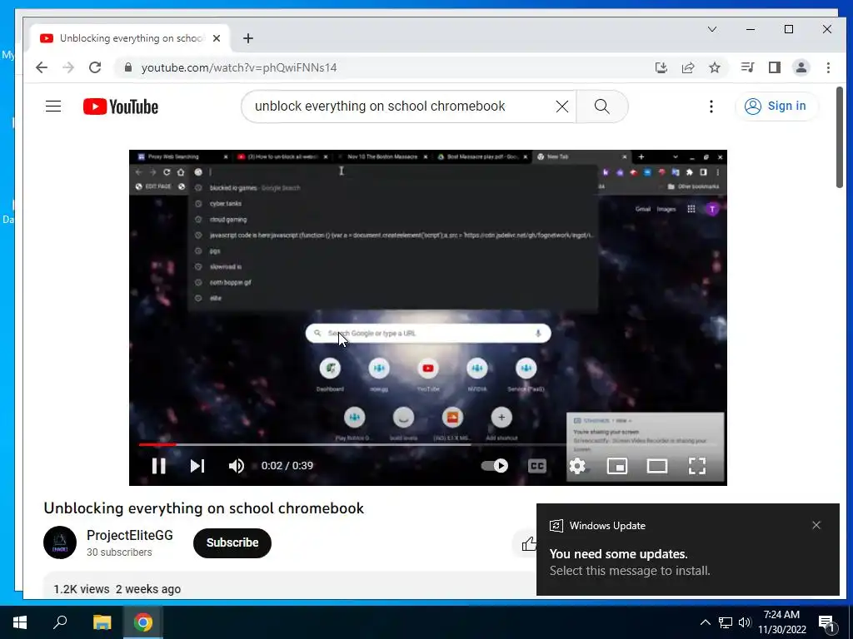
Task: Open Chrome profile avatar
Action: [801, 67]
